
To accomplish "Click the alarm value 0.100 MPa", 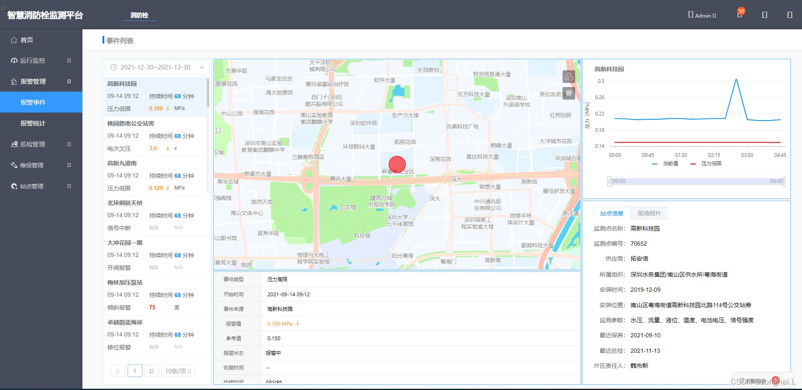I will click(280, 323).
